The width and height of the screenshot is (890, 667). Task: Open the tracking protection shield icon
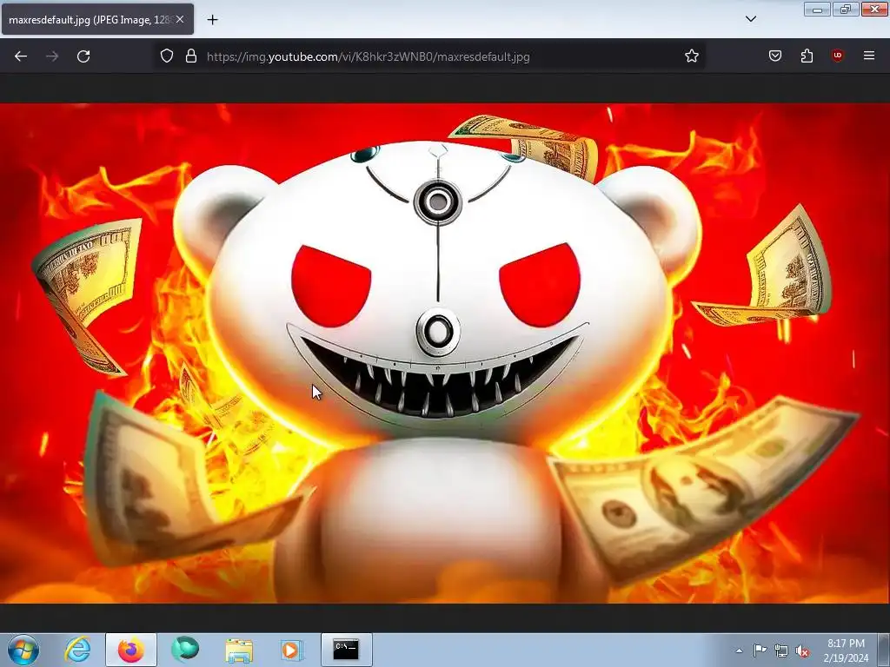click(x=166, y=56)
